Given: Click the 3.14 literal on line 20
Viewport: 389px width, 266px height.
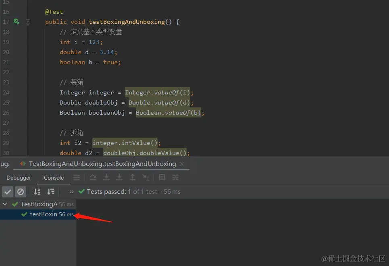Looking at the screenshot, I should point(107,52).
